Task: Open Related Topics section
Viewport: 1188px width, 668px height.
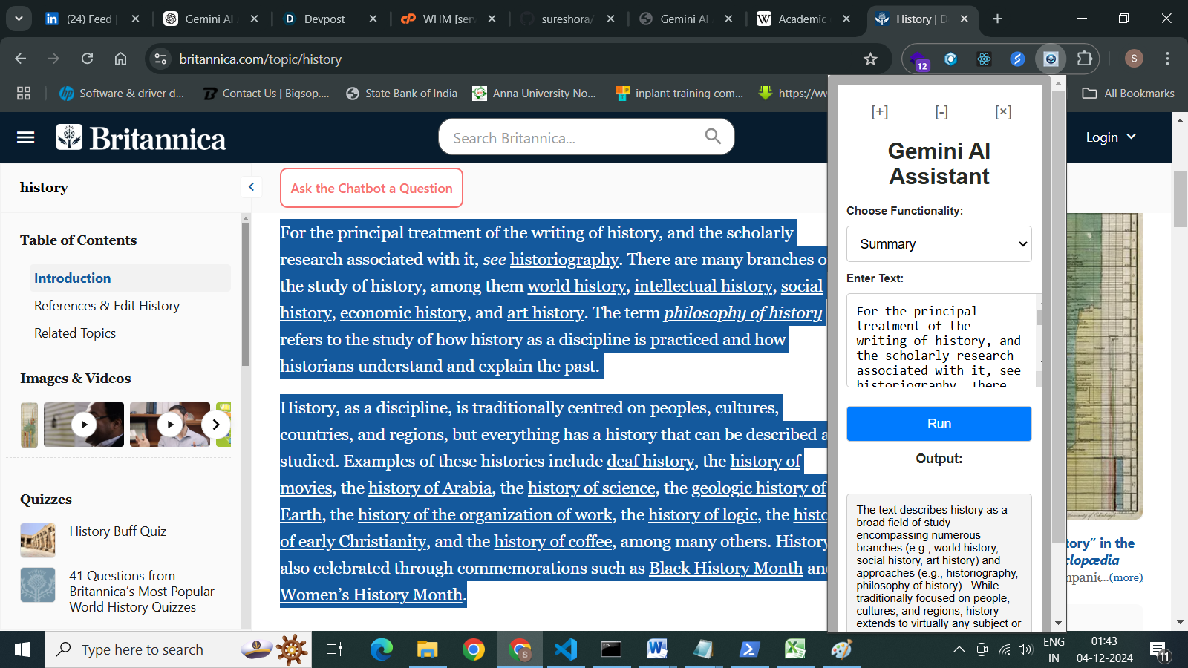Action: tap(75, 333)
